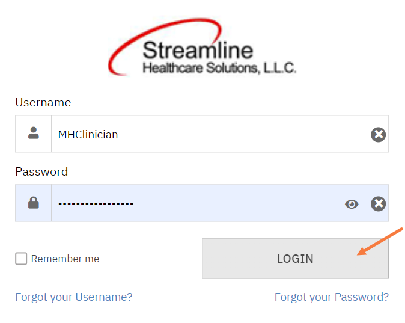The width and height of the screenshot is (405, 323).
Task: Click the padlock icon beside Password
Action: (x=34, y=203)
